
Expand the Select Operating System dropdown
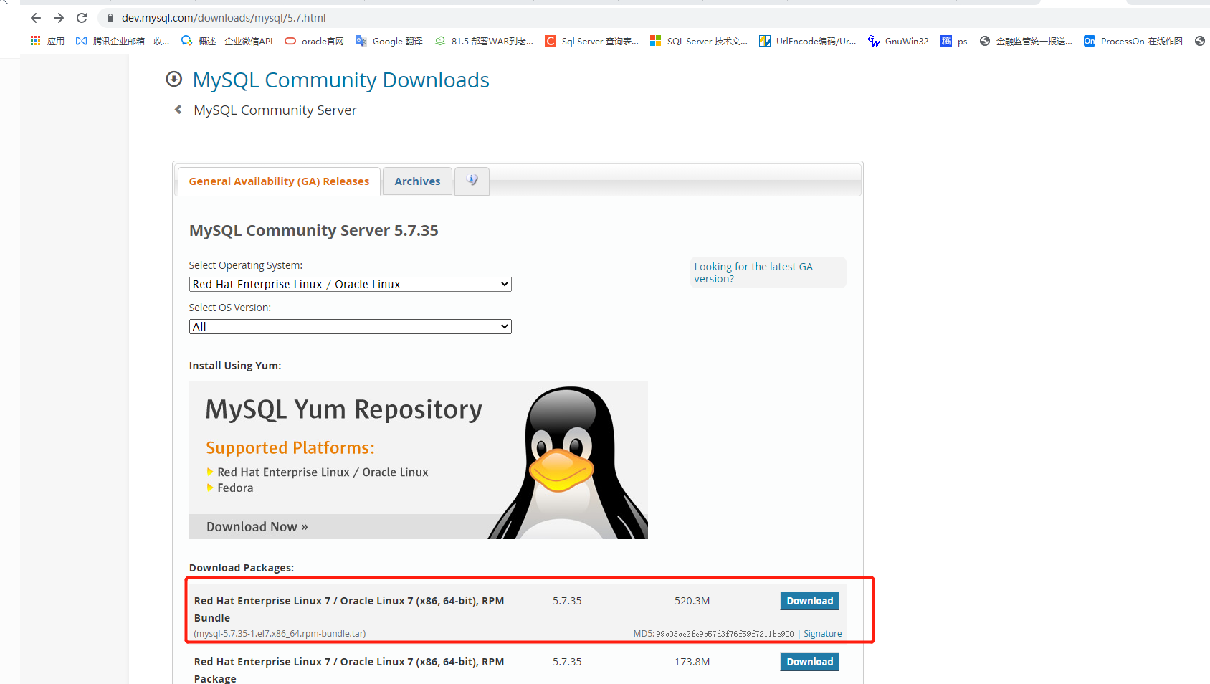coord(350,285)
